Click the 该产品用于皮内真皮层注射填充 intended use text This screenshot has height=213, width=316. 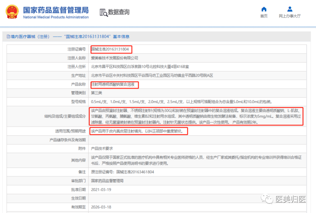click(x=137, y=131)
